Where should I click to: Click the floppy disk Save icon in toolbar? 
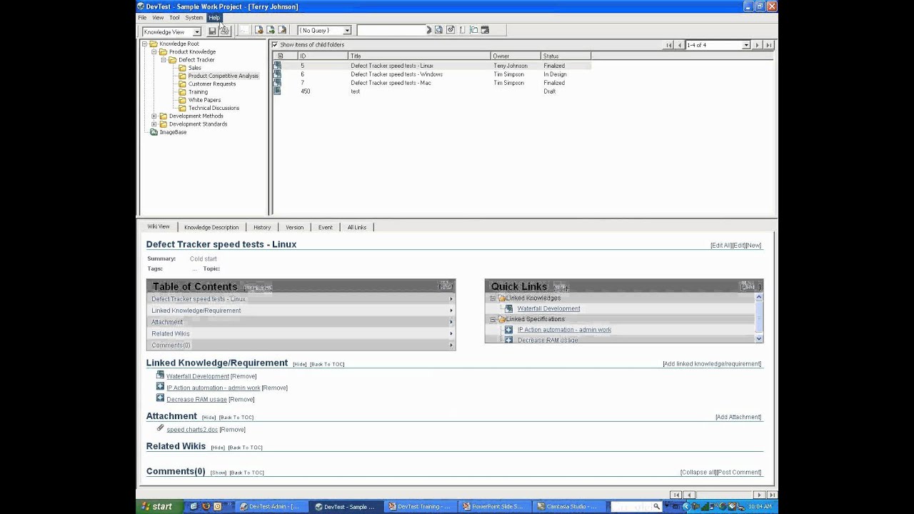pyautogui.click(x=212, y=31)
